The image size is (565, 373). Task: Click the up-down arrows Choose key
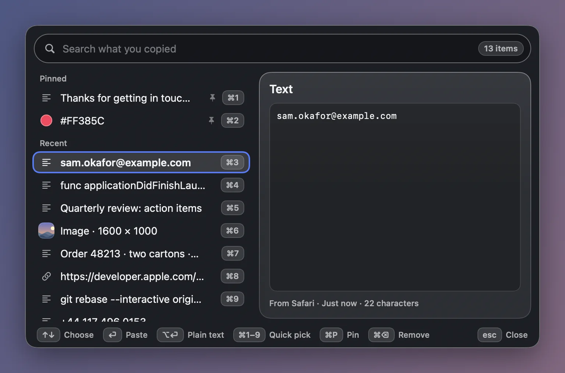tap(49, 335)
